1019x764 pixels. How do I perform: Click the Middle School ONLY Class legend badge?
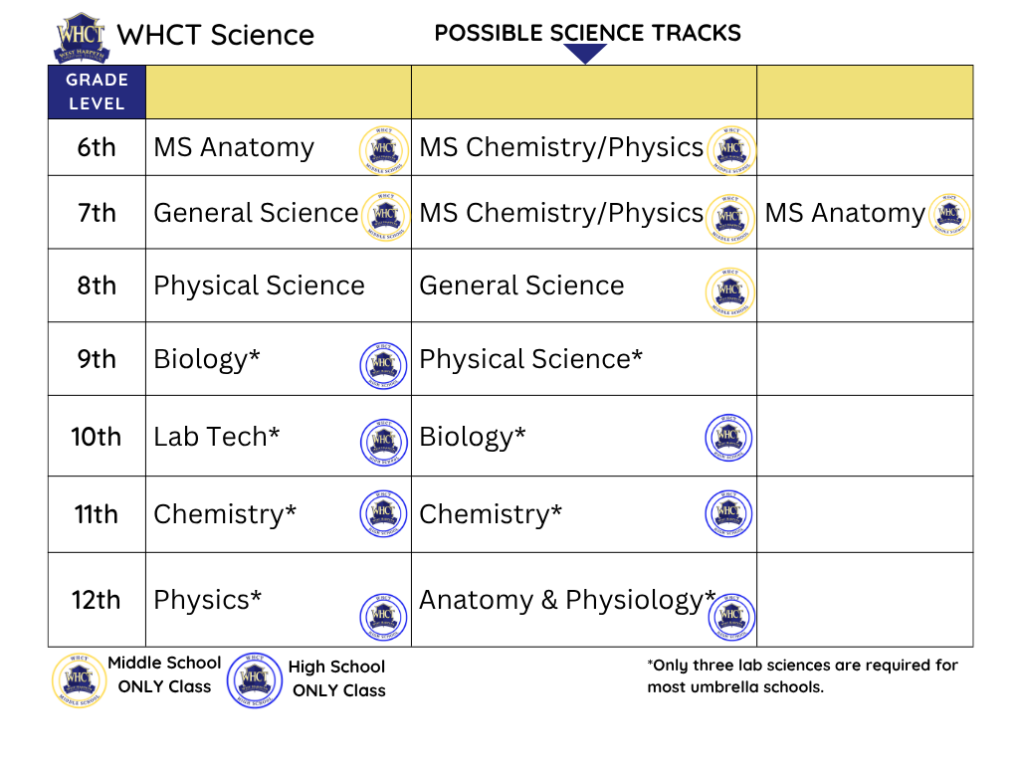pos(79,680)
